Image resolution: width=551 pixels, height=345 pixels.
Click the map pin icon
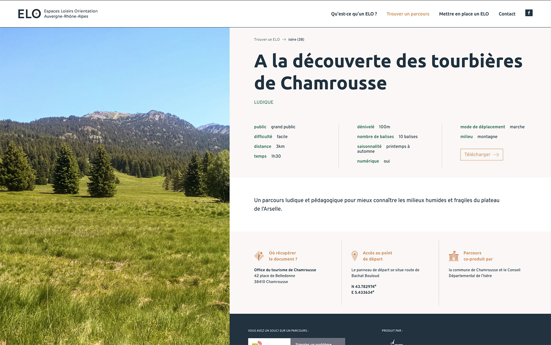coord(355,256)
